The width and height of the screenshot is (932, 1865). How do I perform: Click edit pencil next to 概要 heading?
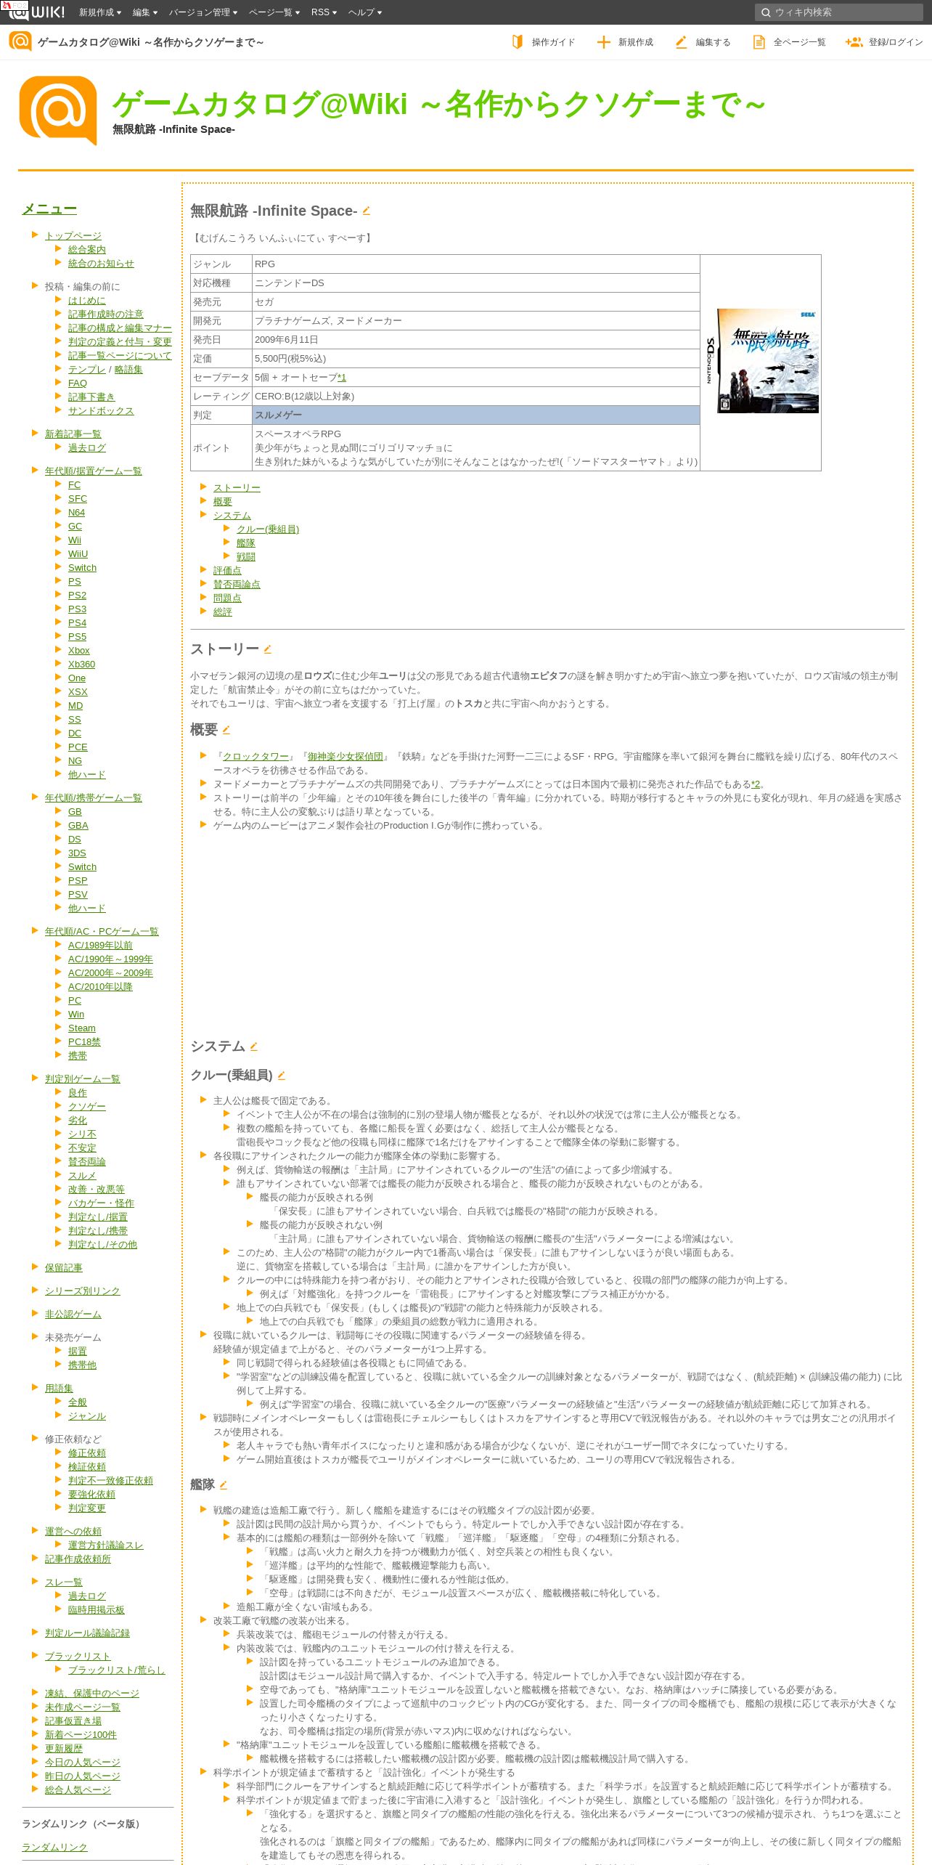point(226,730)
